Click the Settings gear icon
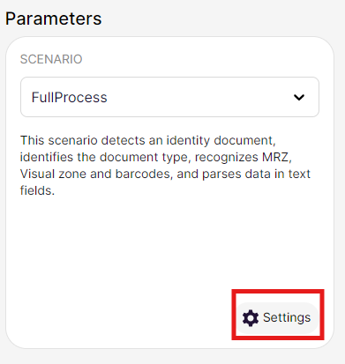This screenshot has width=345, height=364. pos(251,318)
